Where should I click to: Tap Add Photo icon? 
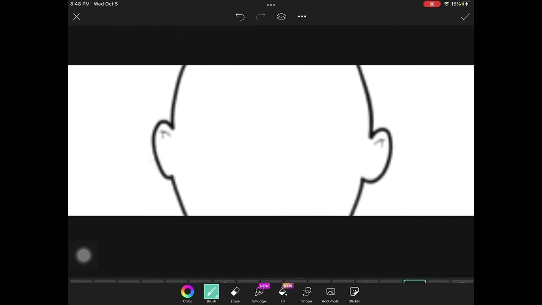point(331,291)
